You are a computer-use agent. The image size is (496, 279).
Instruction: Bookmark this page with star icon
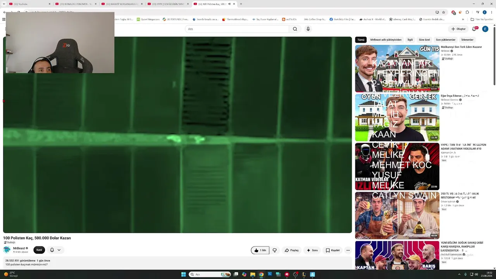(444, 12)
